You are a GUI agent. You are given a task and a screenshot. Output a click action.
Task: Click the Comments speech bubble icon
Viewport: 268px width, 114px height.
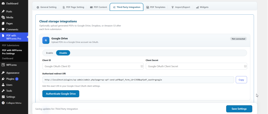coord(3,29)
